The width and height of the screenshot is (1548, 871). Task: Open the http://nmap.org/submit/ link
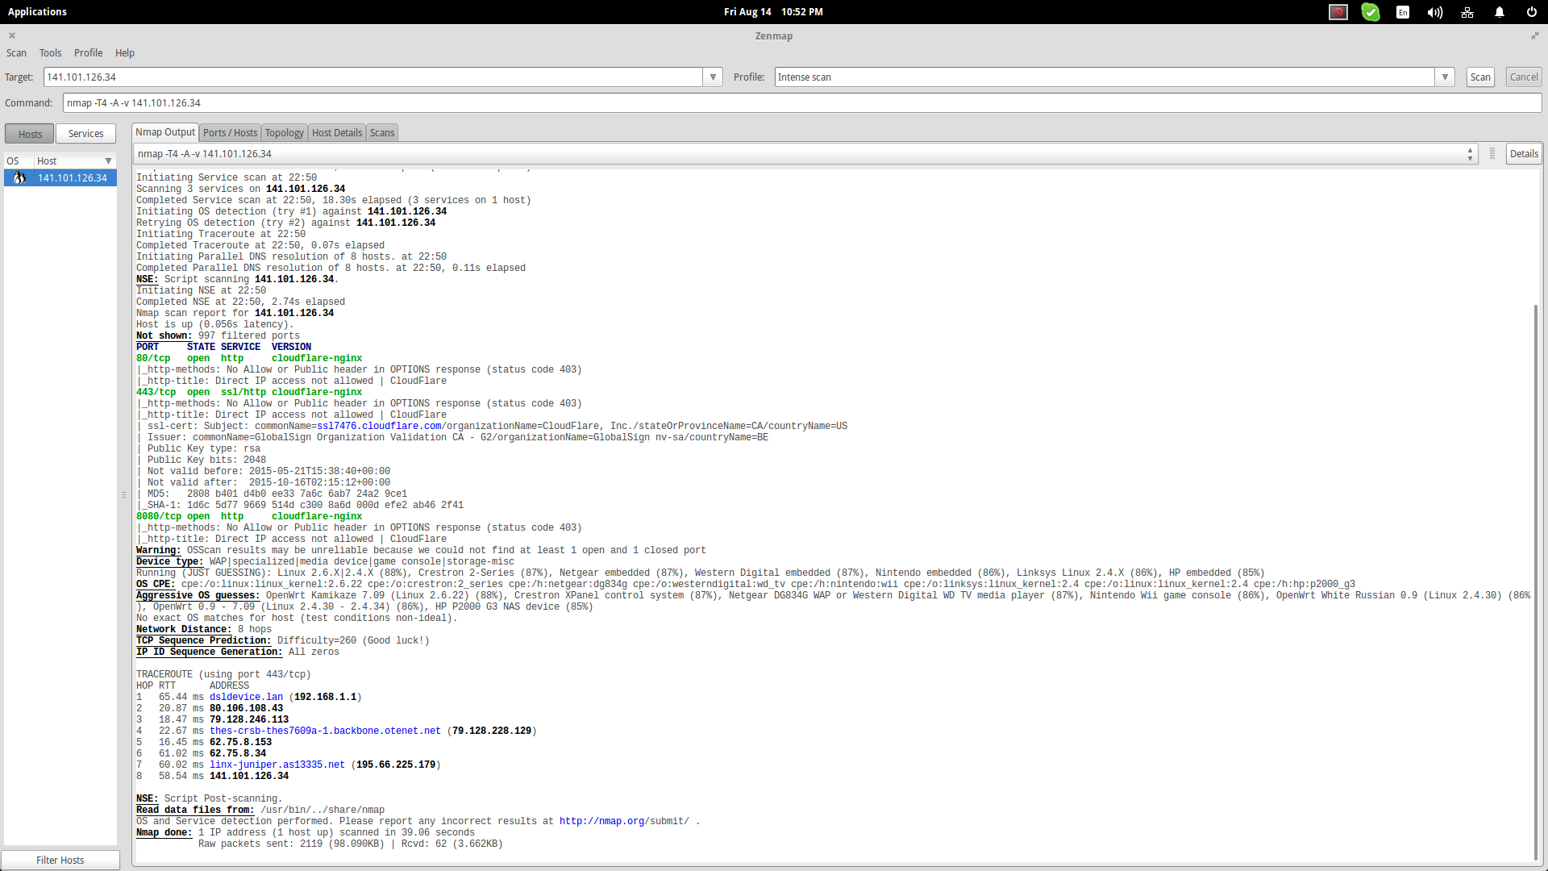(624, 822)
